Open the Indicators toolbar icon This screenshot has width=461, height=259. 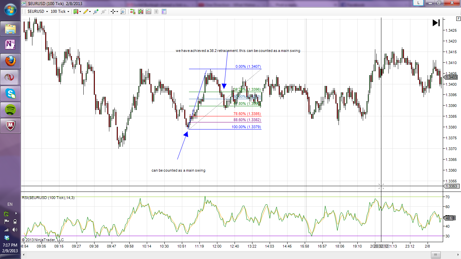point(148,11)
